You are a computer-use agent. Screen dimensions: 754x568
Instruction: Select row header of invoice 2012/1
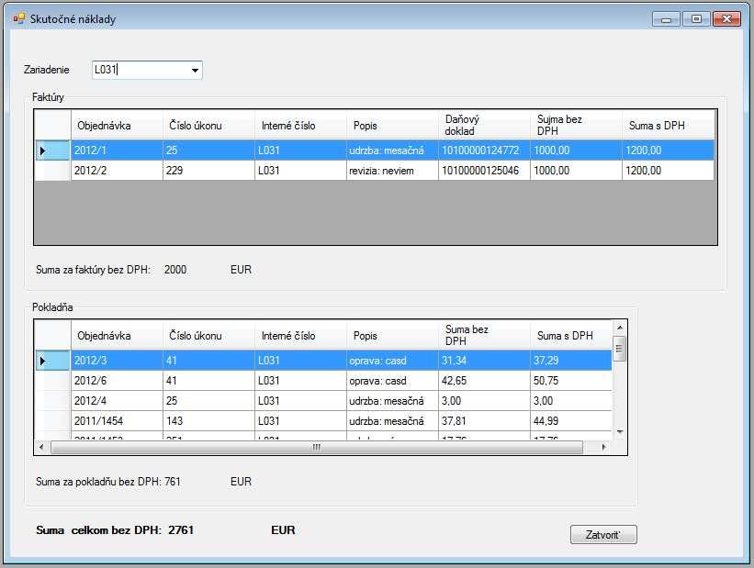coord(53,150)
